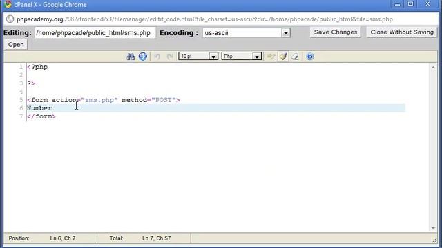
Task: Click the Open button
Action: pos(16,44)
